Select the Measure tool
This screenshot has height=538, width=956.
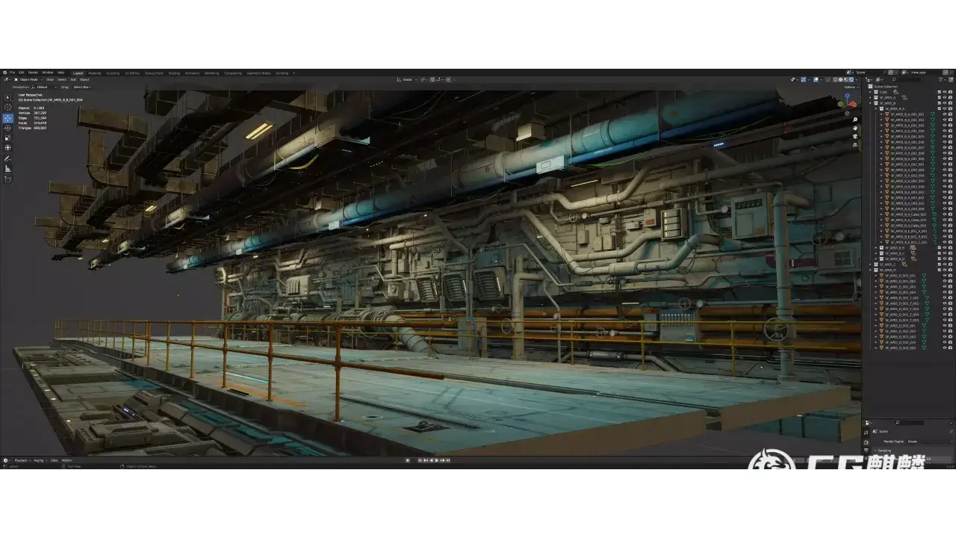coord(7,169)
